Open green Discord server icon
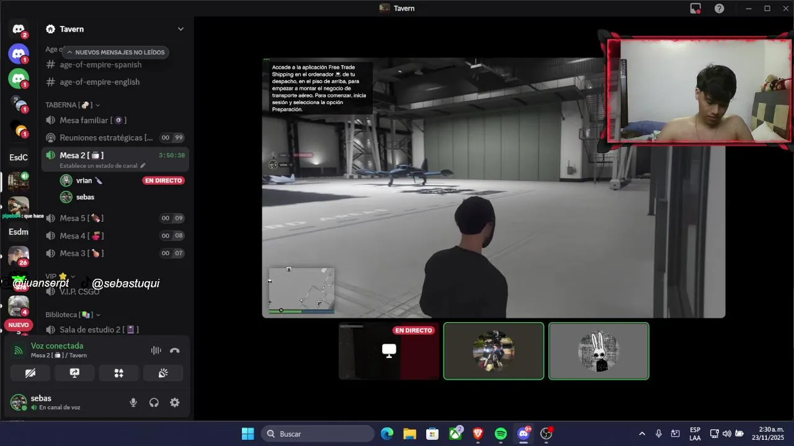Screen dimensions: 794x446 point(19,78)
